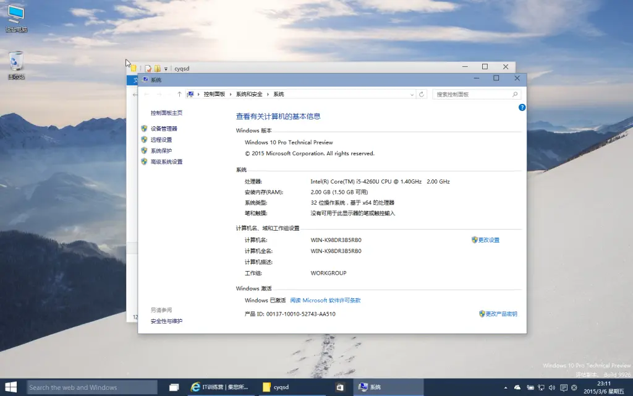Select the Intel Core i5-4260U processor text
This screenshot has height=396, width=633.
380,181
